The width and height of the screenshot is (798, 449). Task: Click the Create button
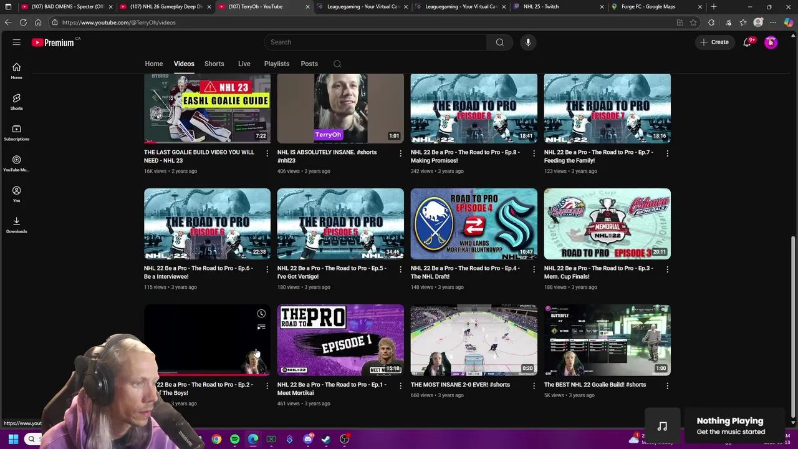coord(714,42)
